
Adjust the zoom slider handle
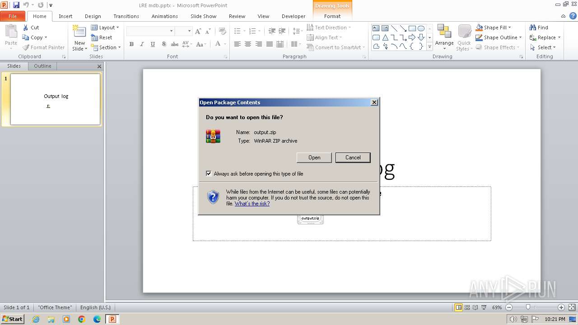[528, 307]
